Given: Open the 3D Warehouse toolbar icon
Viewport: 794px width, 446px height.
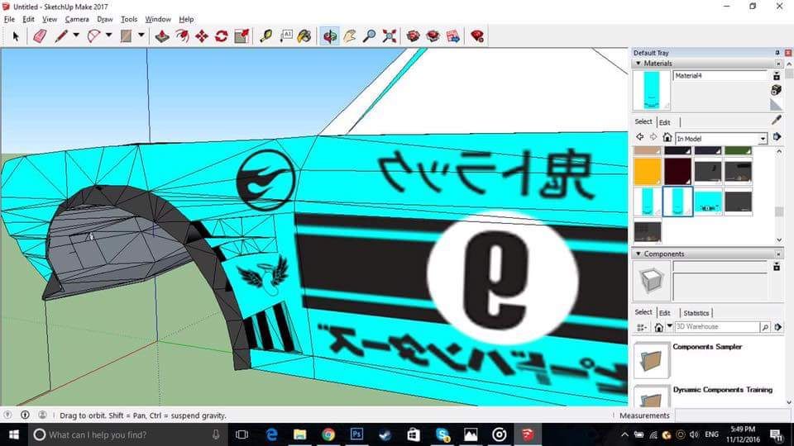Looking at the screenshot, I should point(414,36).
